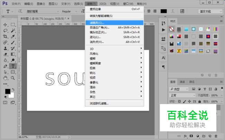Select the Zoom tool
The width and height of the screenshot is (225, 140).
click(x=13, y=78)
